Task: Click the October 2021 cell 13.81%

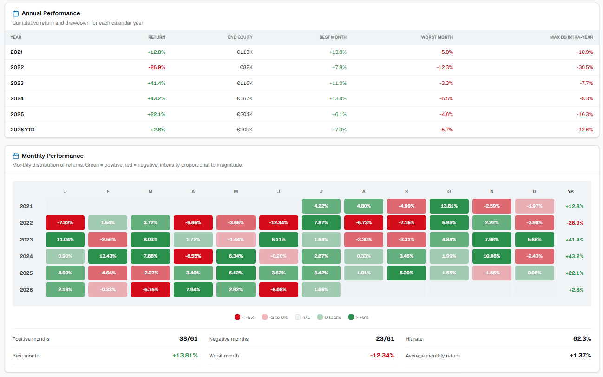Action: coord(449,206)
